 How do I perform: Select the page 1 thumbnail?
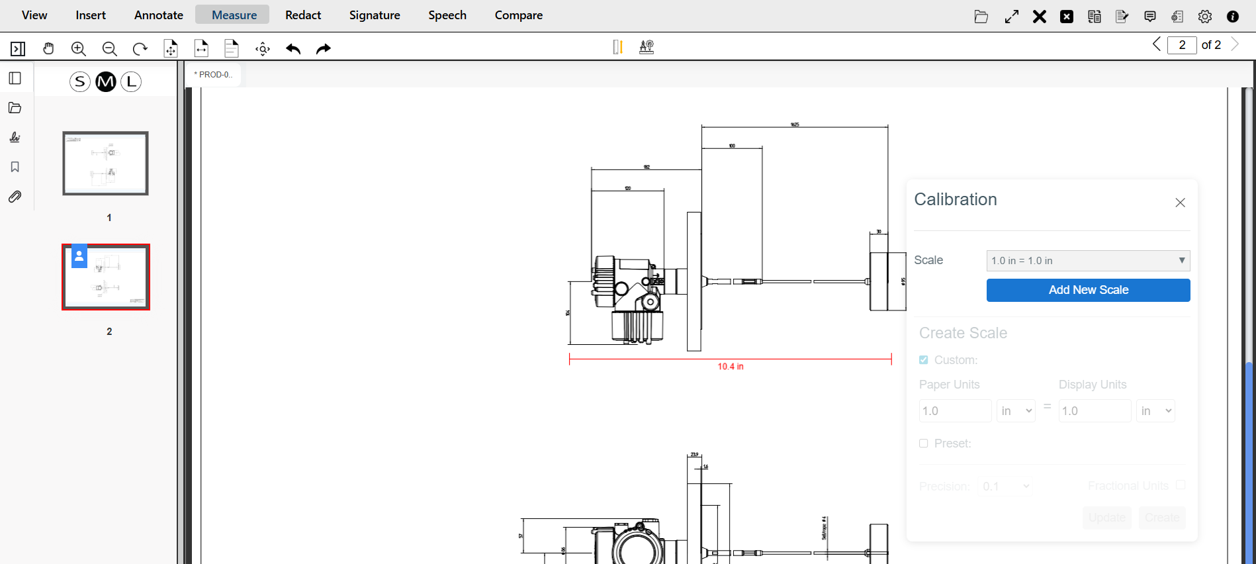point(106,164)
